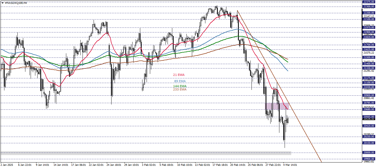Click the 10 Feb 10:01 time axis label
This screenshot has height=168, width=376.
184,165
